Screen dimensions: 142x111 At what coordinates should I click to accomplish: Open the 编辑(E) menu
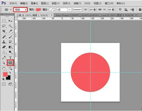(x=24, y=3)
